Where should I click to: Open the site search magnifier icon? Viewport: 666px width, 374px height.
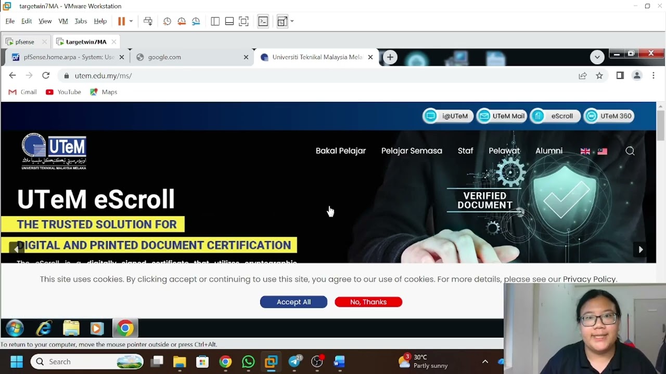point(630,151)
